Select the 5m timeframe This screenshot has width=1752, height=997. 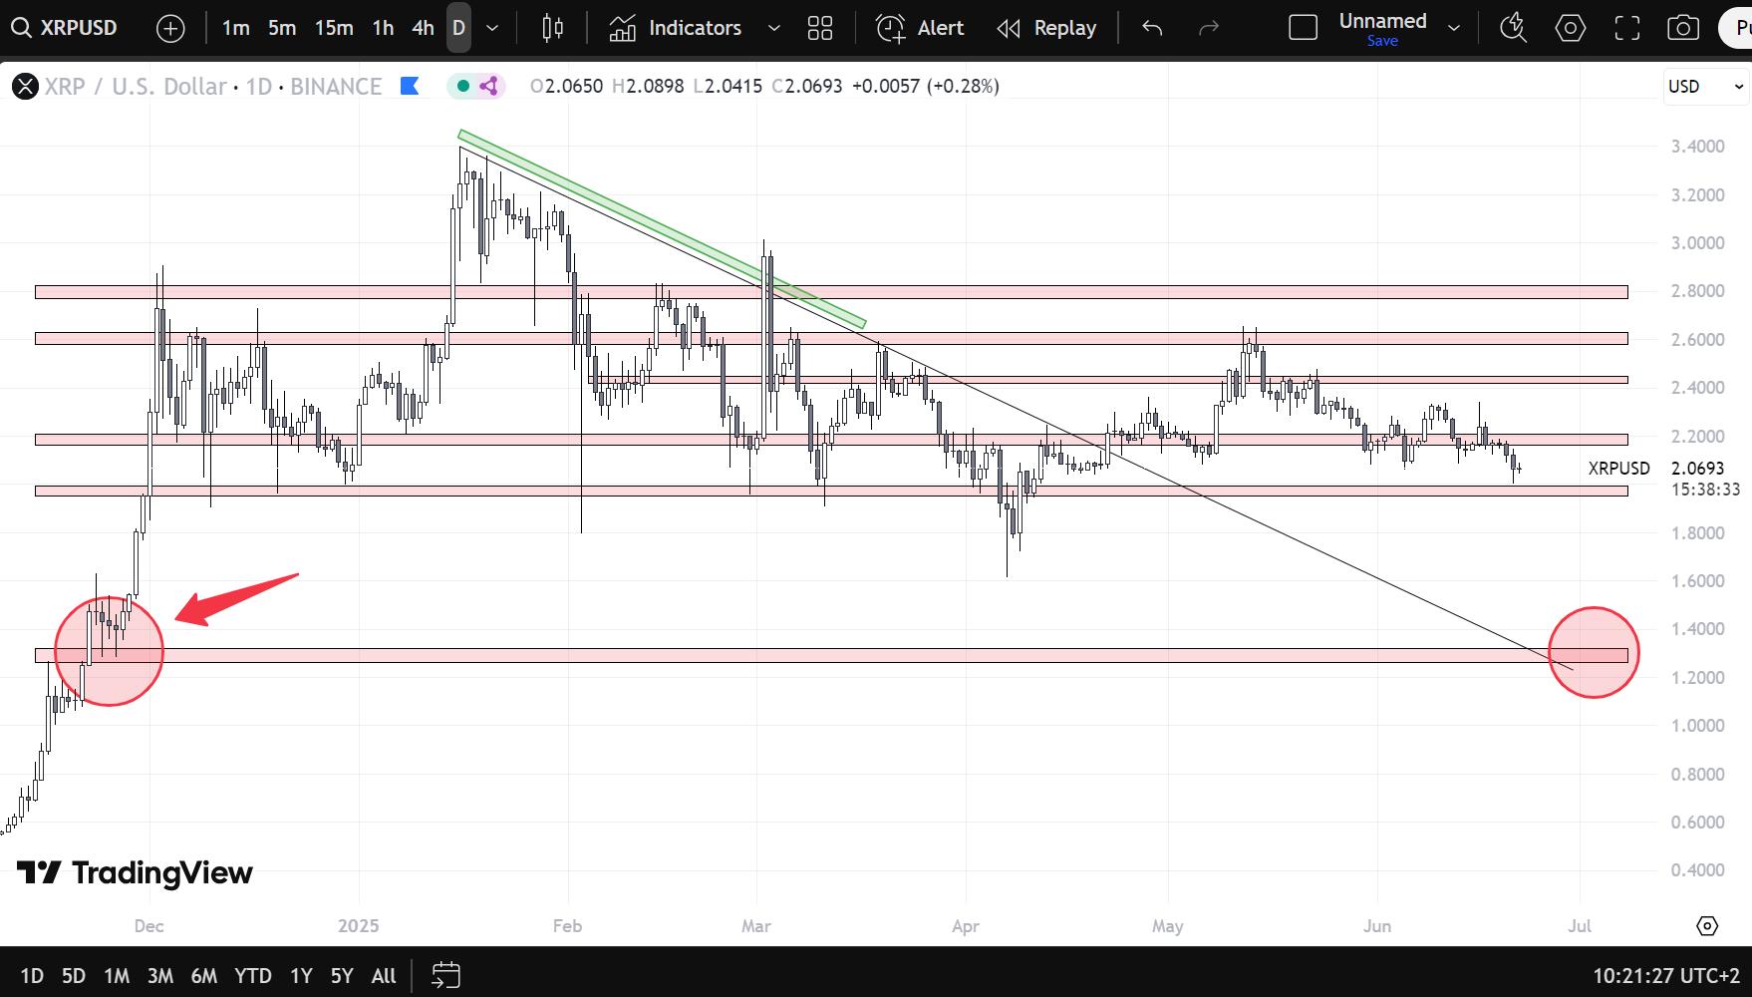point(282,28)
